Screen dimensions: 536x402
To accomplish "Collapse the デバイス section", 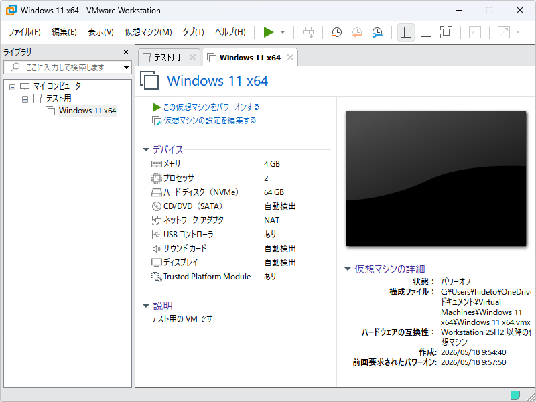I will click(146, 149).
